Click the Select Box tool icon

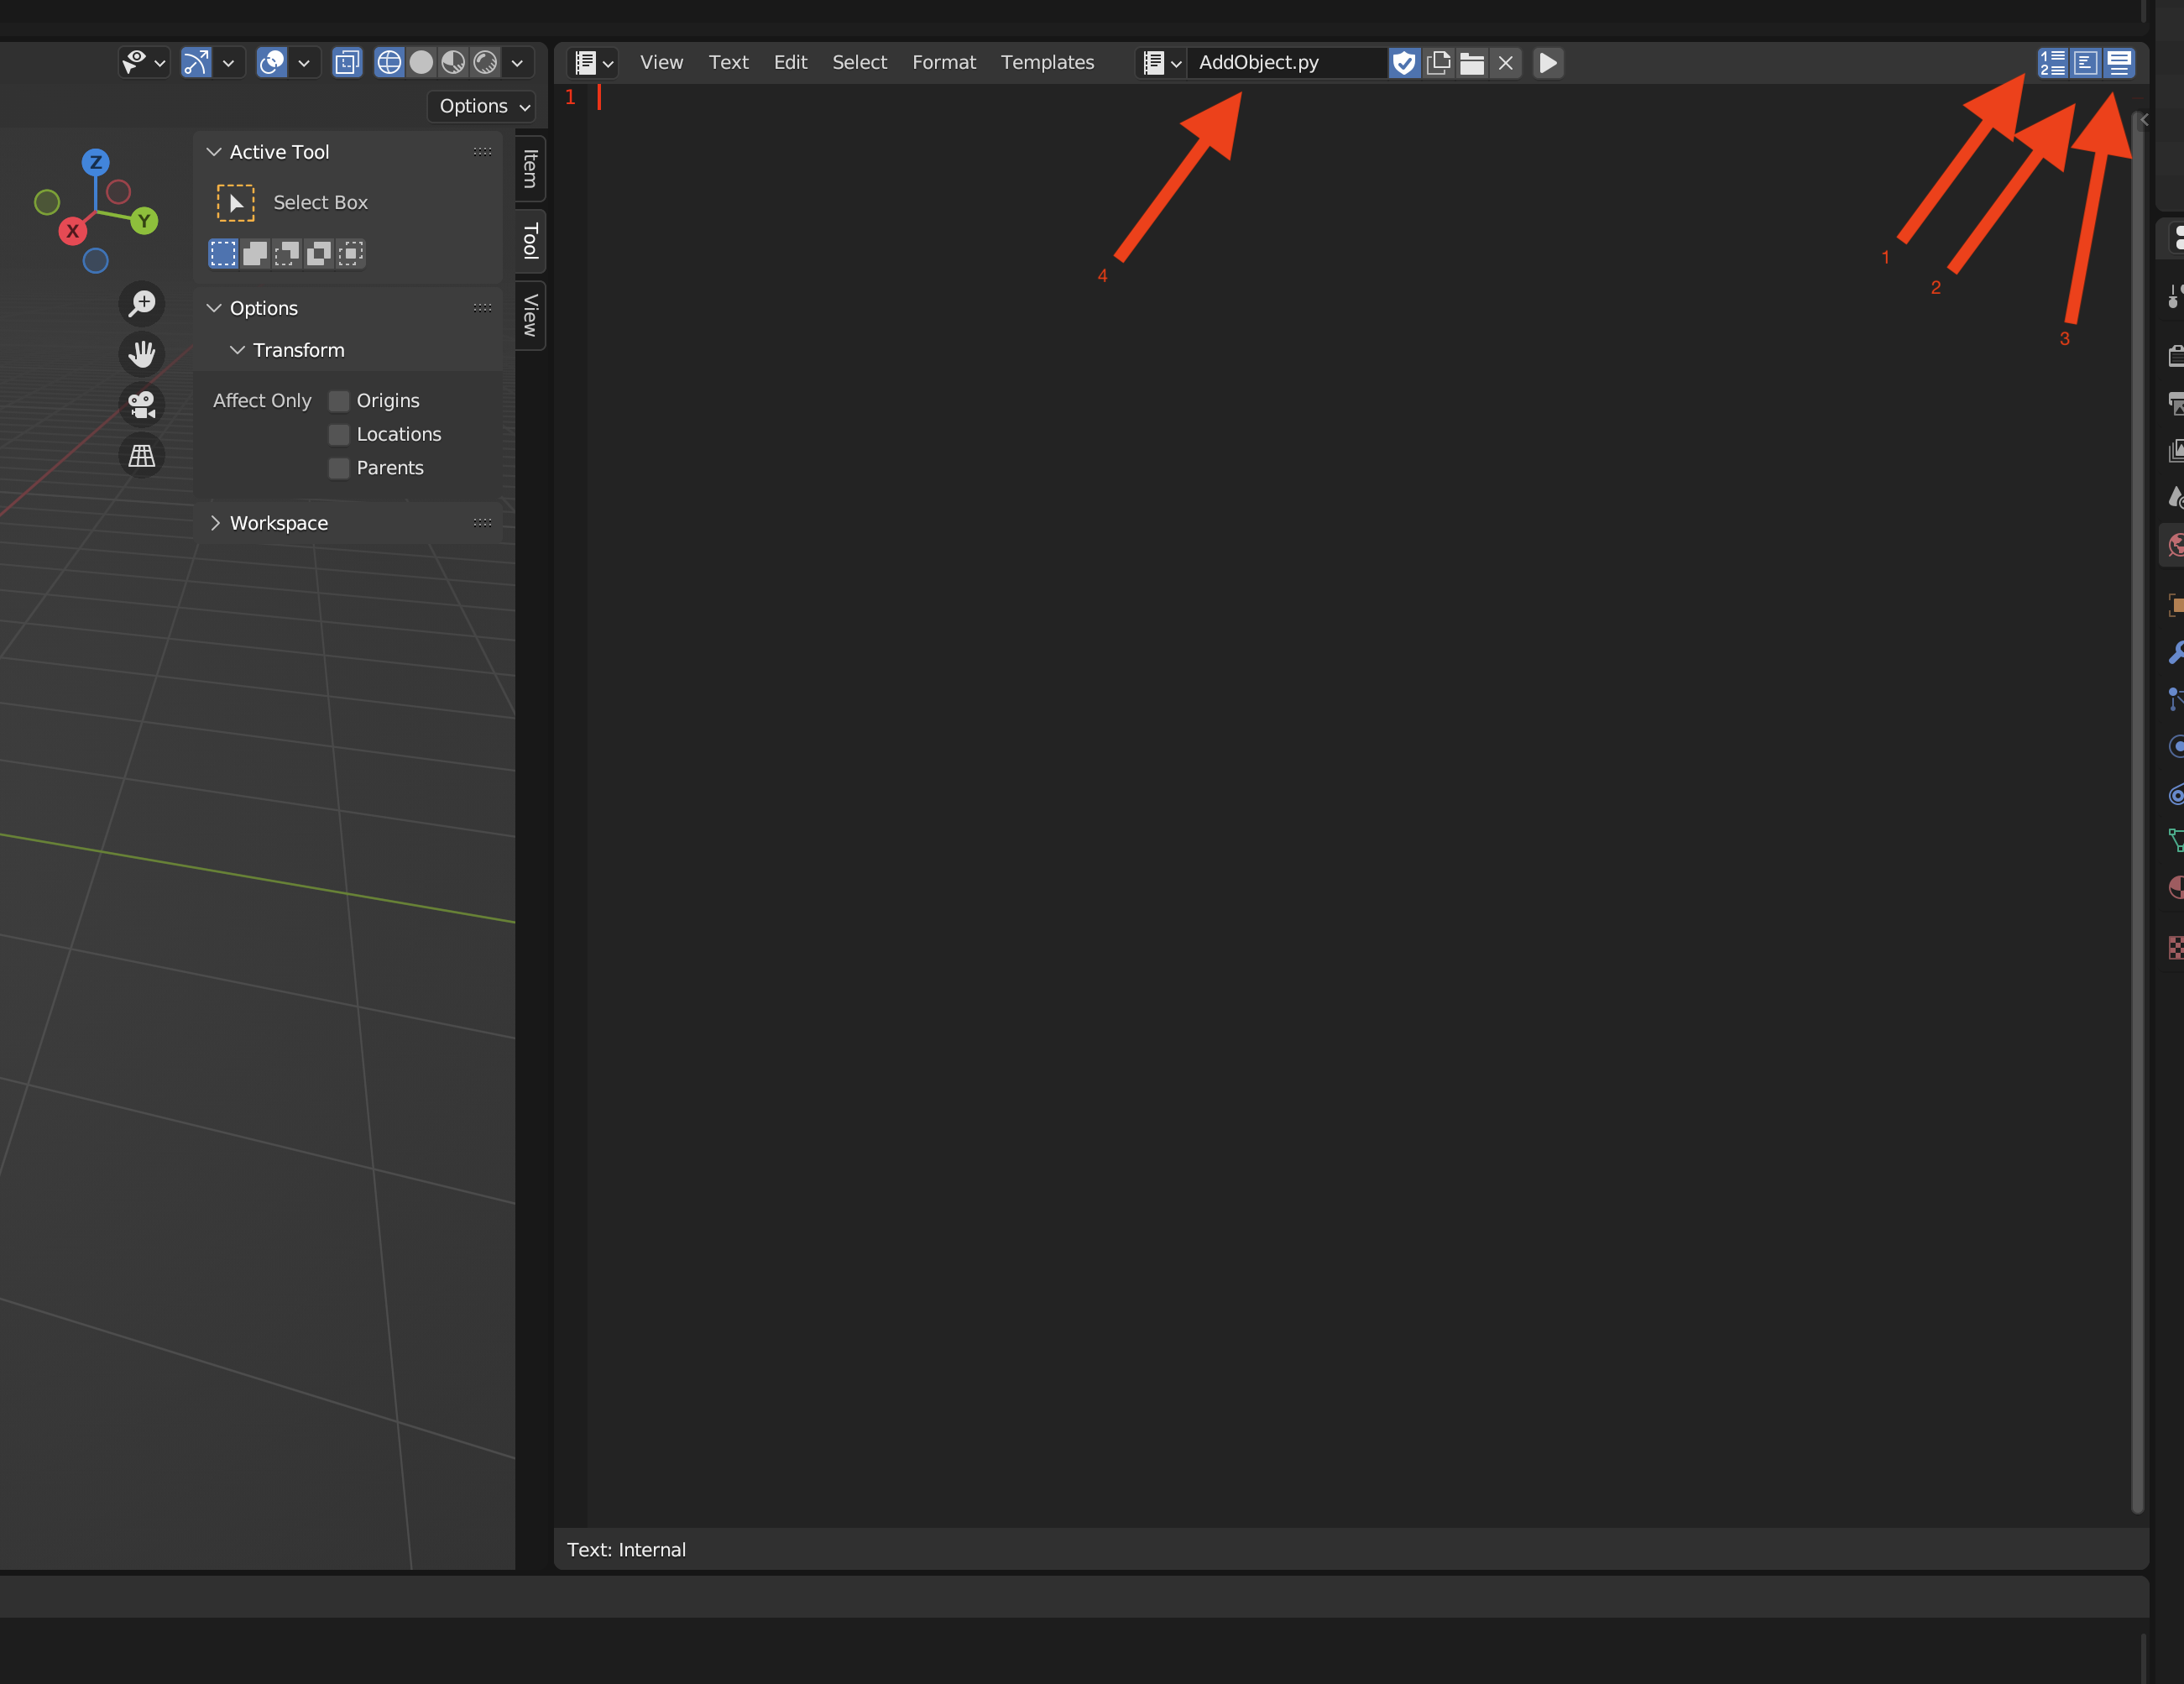tap(236, 203)
